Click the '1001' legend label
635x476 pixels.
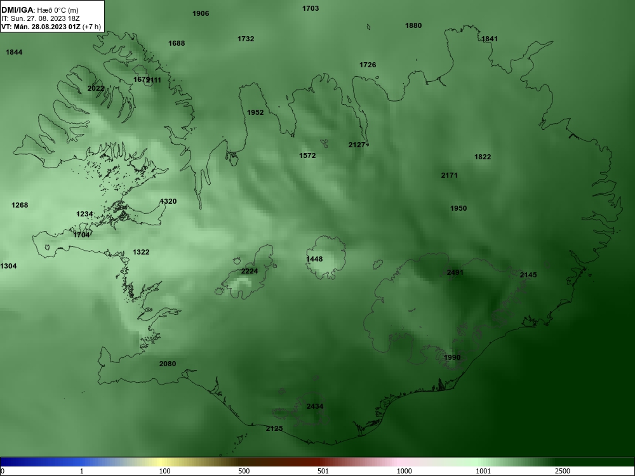pyautogui.click(x=483, y=471)
